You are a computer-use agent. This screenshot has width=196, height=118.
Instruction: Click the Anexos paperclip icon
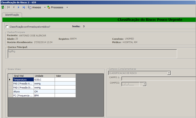tap(29, 7)
